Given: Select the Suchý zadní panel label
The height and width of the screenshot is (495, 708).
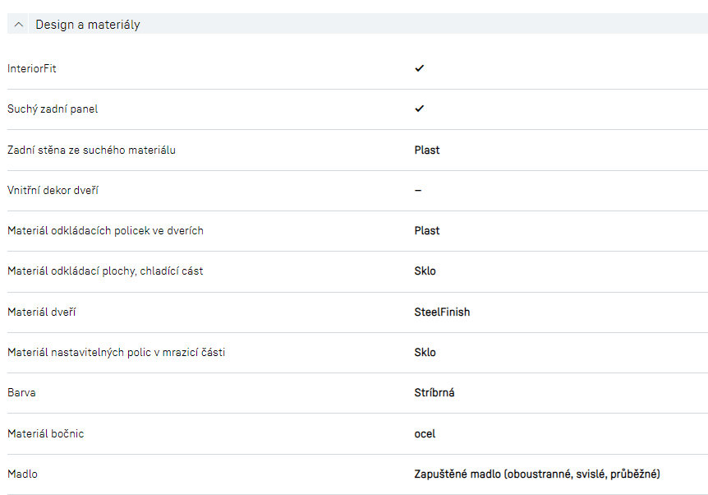Looking at the screenshot, I should point(53,109).
